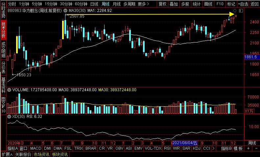
Task: Apply the DMI indicator
Action: [48, 148]
